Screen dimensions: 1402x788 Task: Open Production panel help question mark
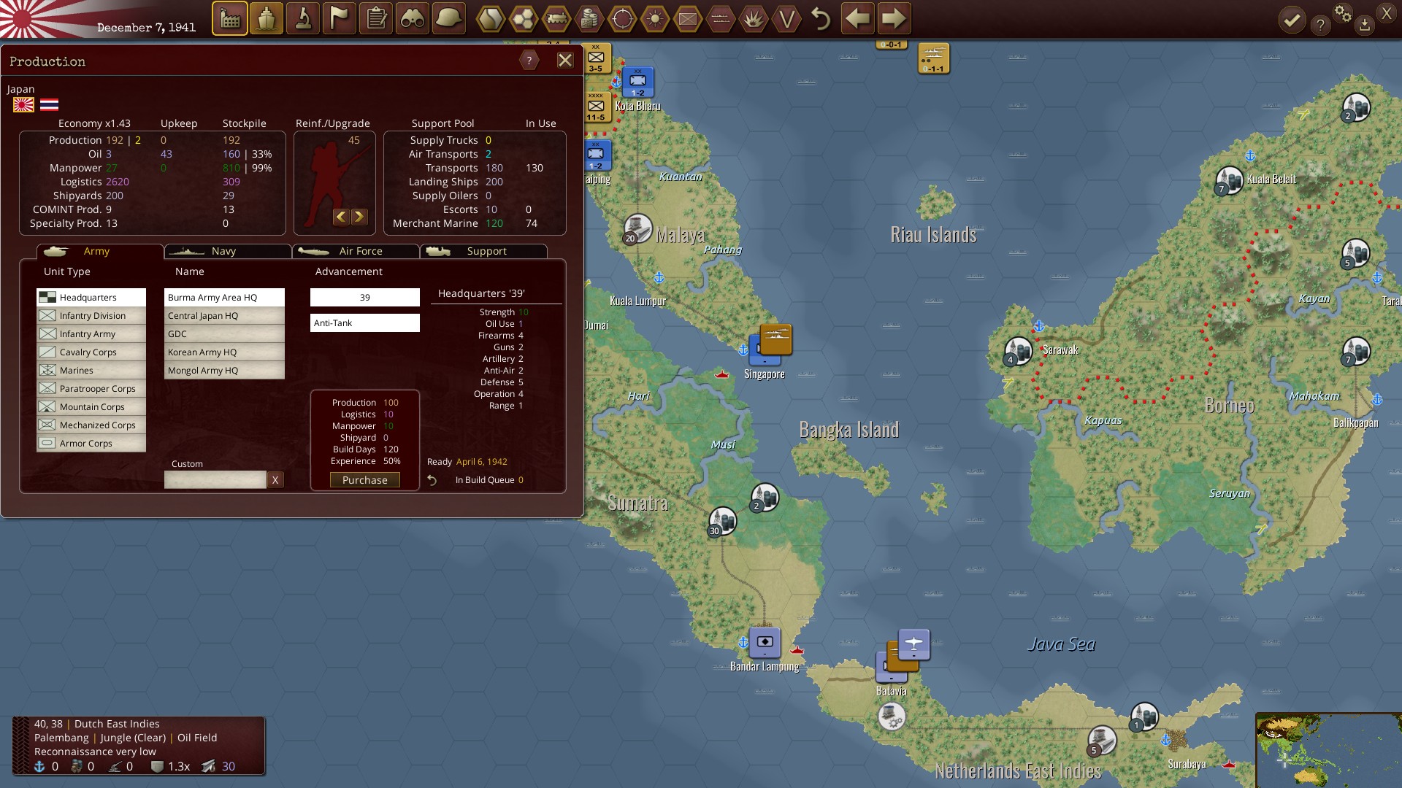529,61
